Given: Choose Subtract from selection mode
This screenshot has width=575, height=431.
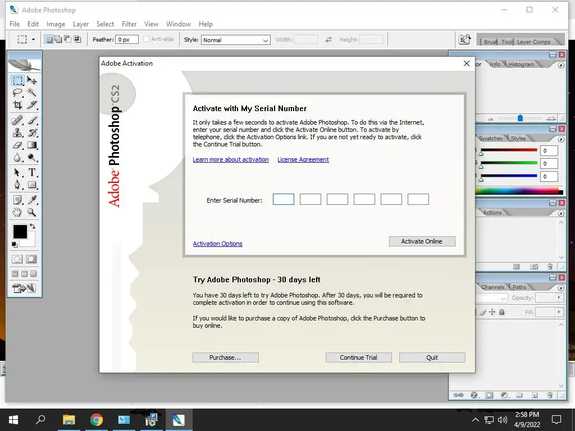Looking at the screenshot, I should tap(67, 39).
